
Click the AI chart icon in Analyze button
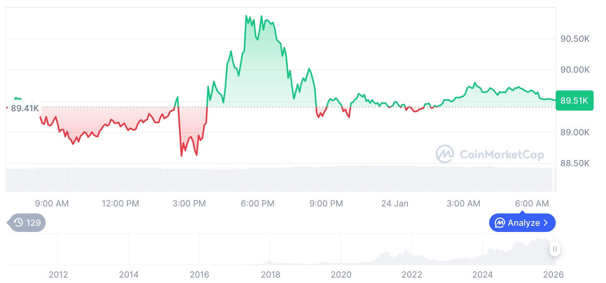point(500,223)
